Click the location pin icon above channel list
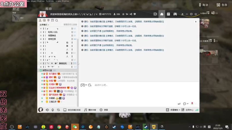The height and width of the screenshot is (130, 232). click(48, 20)
